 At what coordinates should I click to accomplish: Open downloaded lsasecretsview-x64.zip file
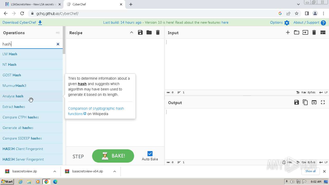(x=87, y=171)
